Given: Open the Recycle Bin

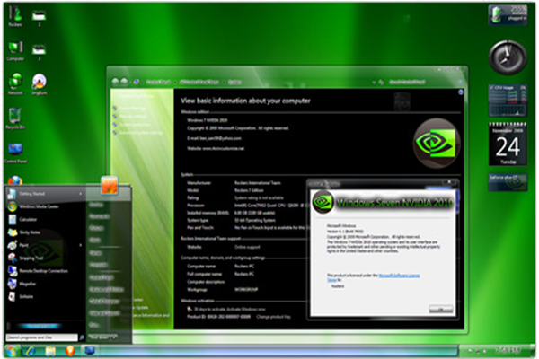Looking at the screenshot, I should click(15, 118).
